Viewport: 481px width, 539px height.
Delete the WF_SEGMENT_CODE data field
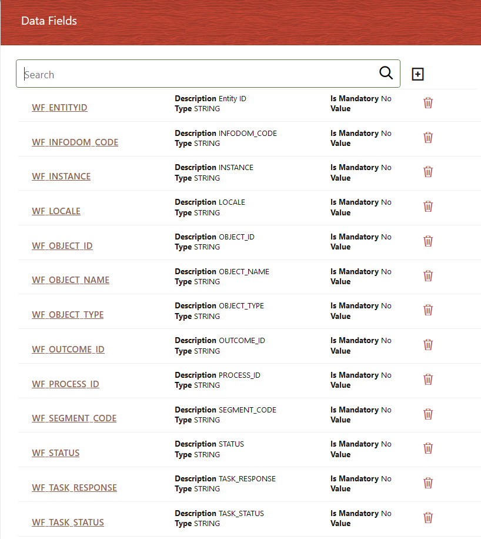(427, 414)
